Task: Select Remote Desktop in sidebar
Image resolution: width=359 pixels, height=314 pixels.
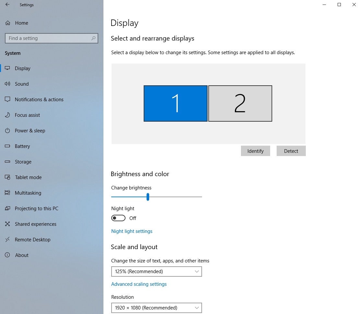Action: coord(32,240)
